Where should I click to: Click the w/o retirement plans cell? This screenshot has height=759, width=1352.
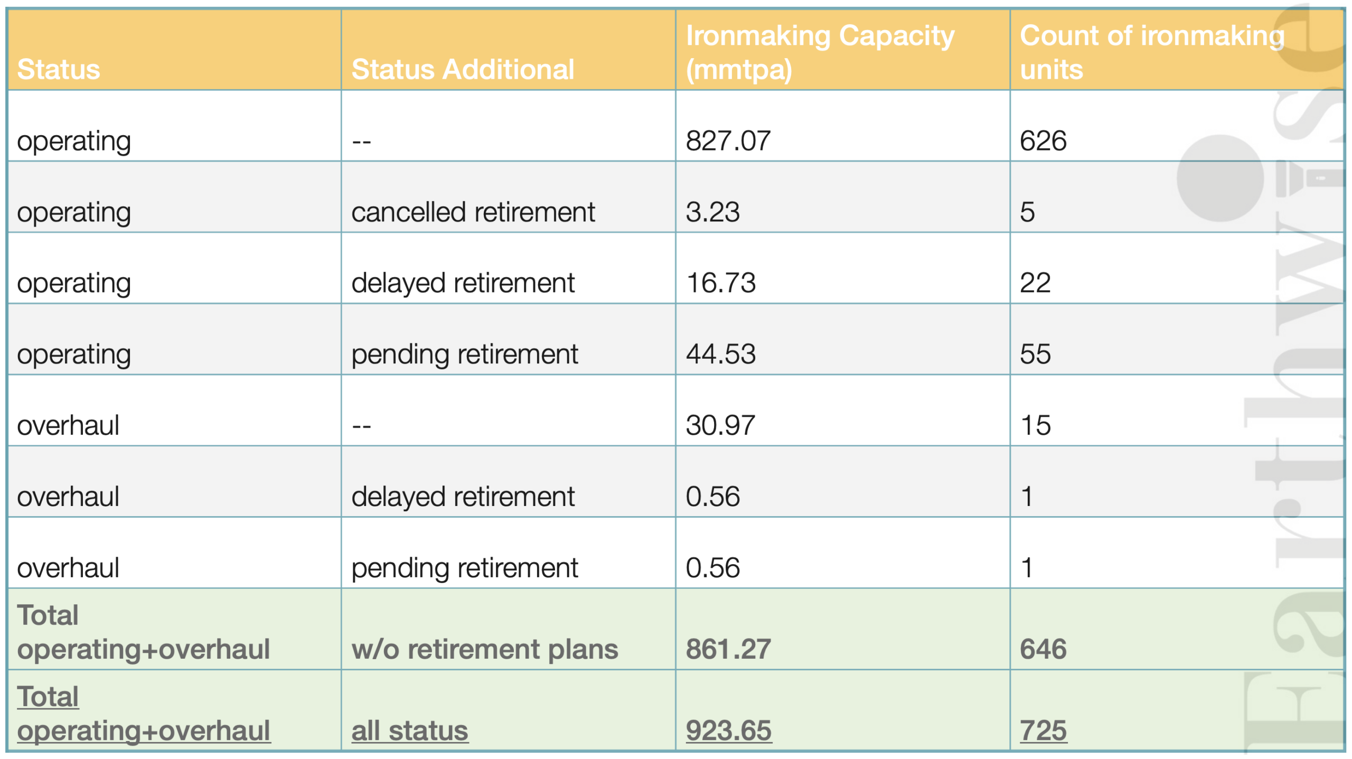(x=508, y=629)
